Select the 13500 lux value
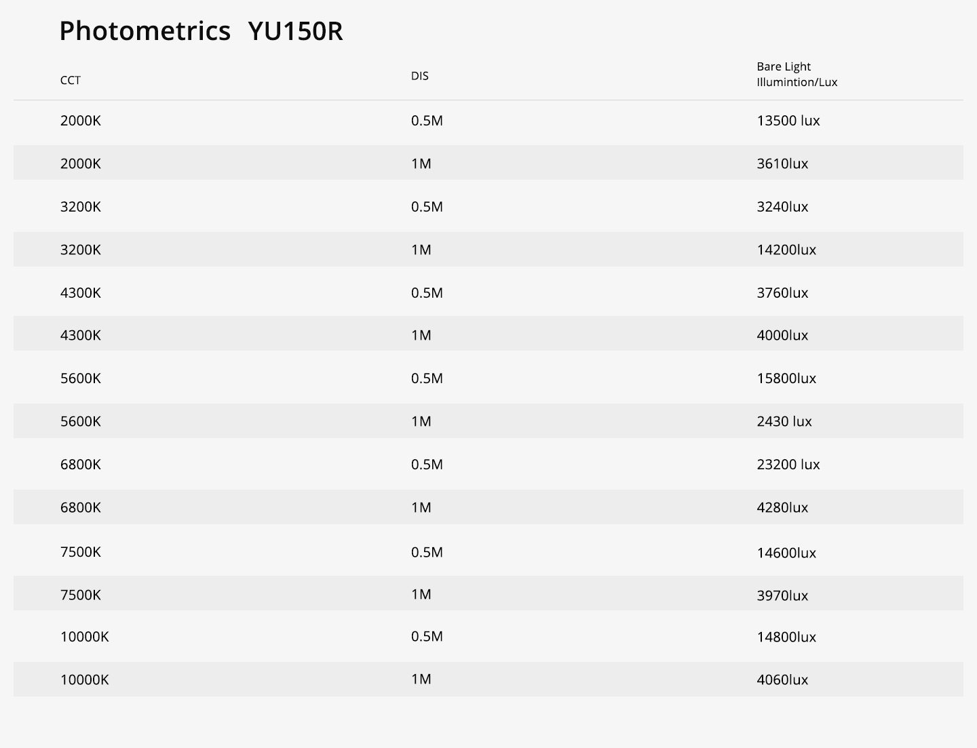 788,121
